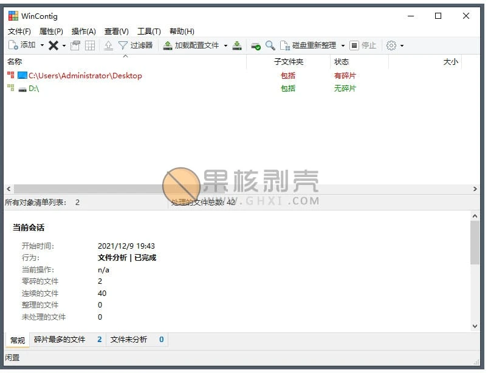The height and width of the screenshot is (373, 488).
Task: Click the grid table icon in toolbar
Action: click(90, 45)
